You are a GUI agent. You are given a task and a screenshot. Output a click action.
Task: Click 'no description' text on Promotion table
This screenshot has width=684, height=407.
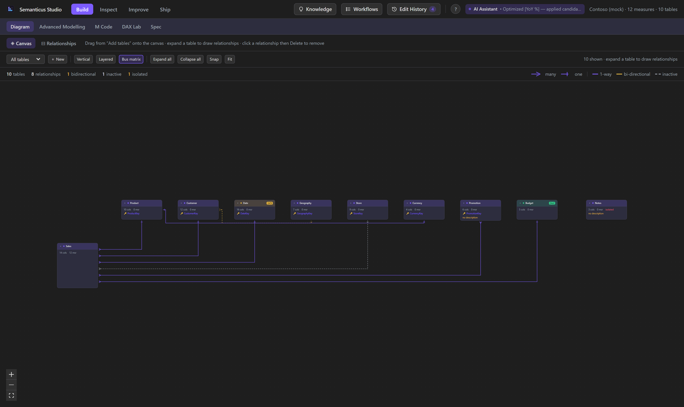[x=470, y=218]
